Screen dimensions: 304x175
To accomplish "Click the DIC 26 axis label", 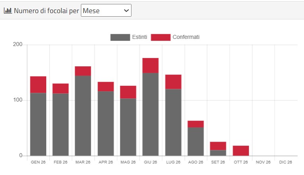I will (286, 162).
